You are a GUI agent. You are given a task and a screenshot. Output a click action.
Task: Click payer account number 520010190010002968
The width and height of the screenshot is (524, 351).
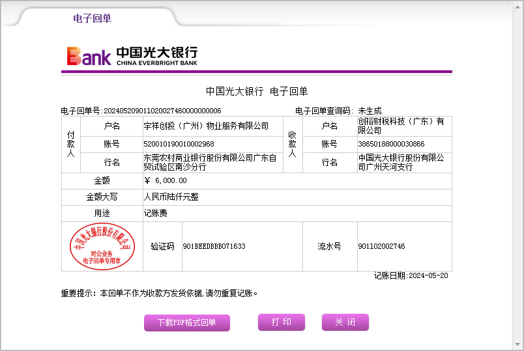[x=179, y=144]
